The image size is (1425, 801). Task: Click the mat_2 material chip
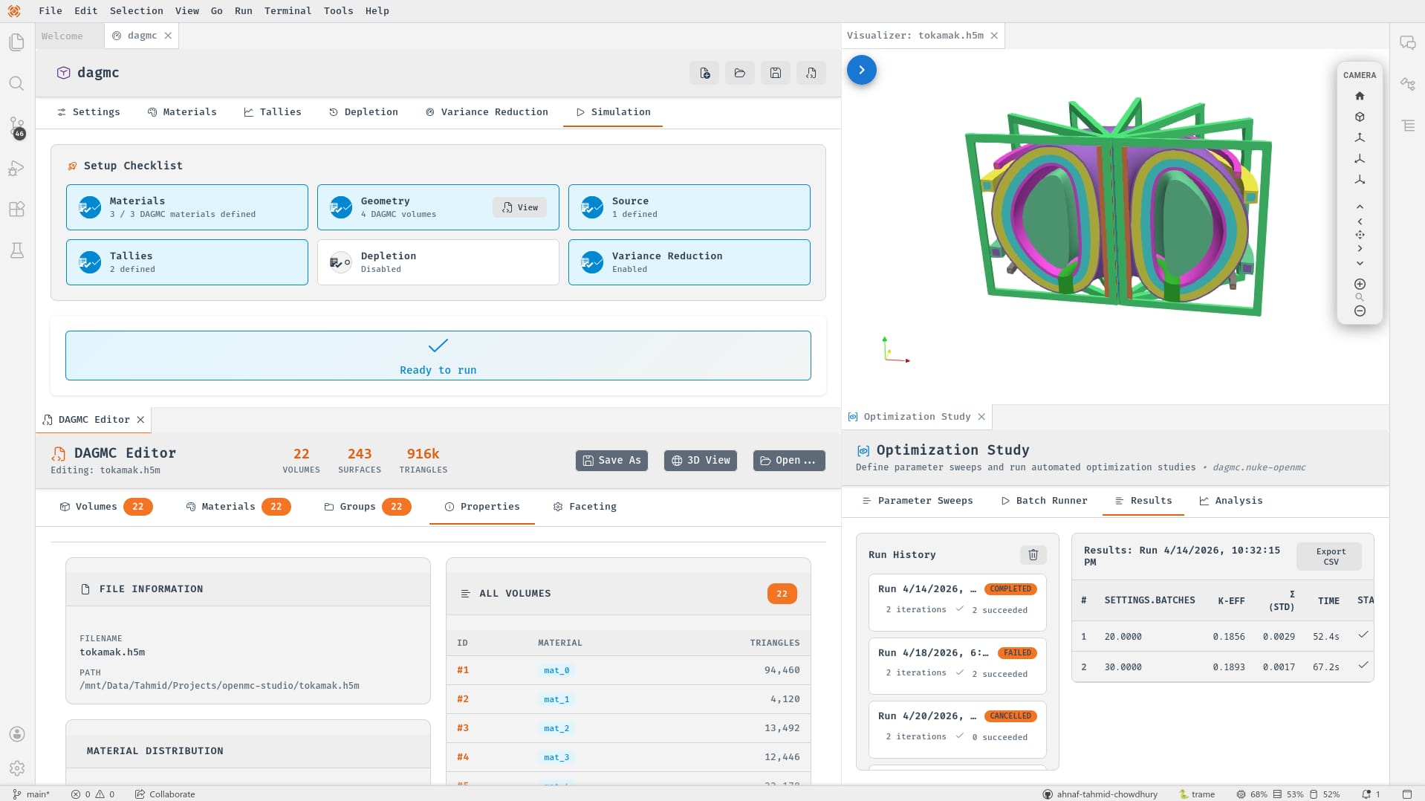pos(556,729)
